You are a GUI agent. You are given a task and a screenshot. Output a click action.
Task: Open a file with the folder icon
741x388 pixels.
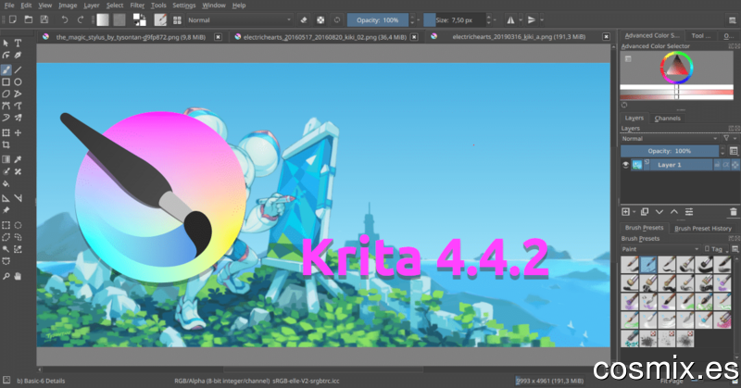click(x=29, y=19)
